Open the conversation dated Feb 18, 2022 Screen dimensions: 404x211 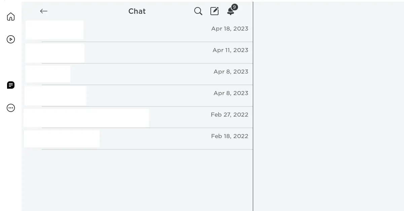point(137,139)
